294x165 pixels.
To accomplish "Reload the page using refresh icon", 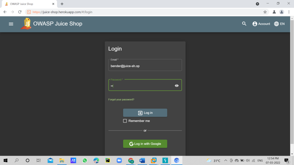I will tap(20, 12).
